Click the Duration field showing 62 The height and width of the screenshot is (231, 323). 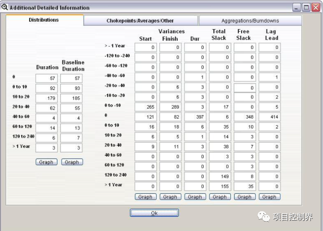[47, 108]
